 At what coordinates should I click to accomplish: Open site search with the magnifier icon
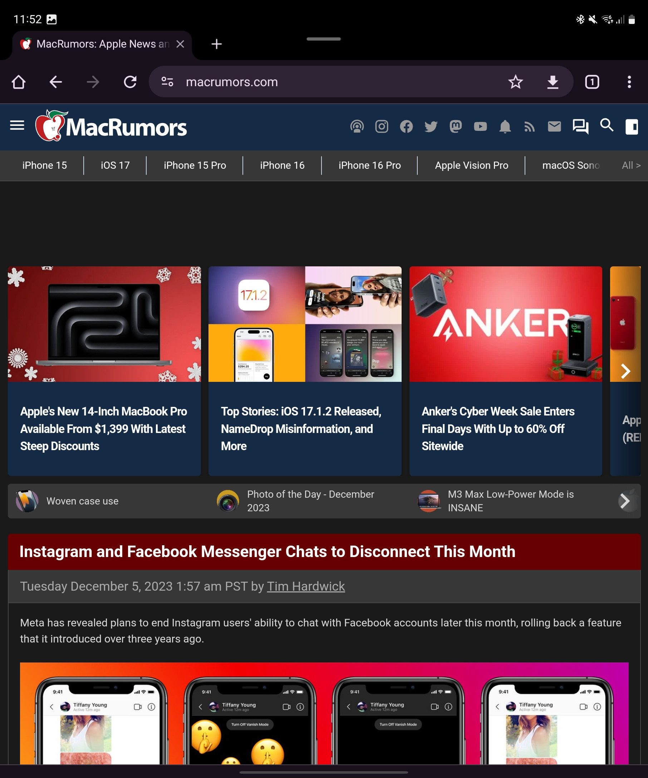(607, 125)
